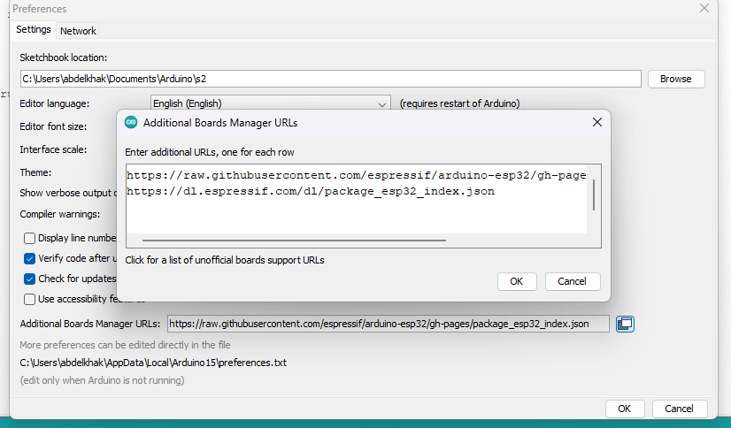This screenshot has height=428, width=731.
Task: Click the vertical scrollbar in the URLs text area
Action: click(x=594, y=195)
